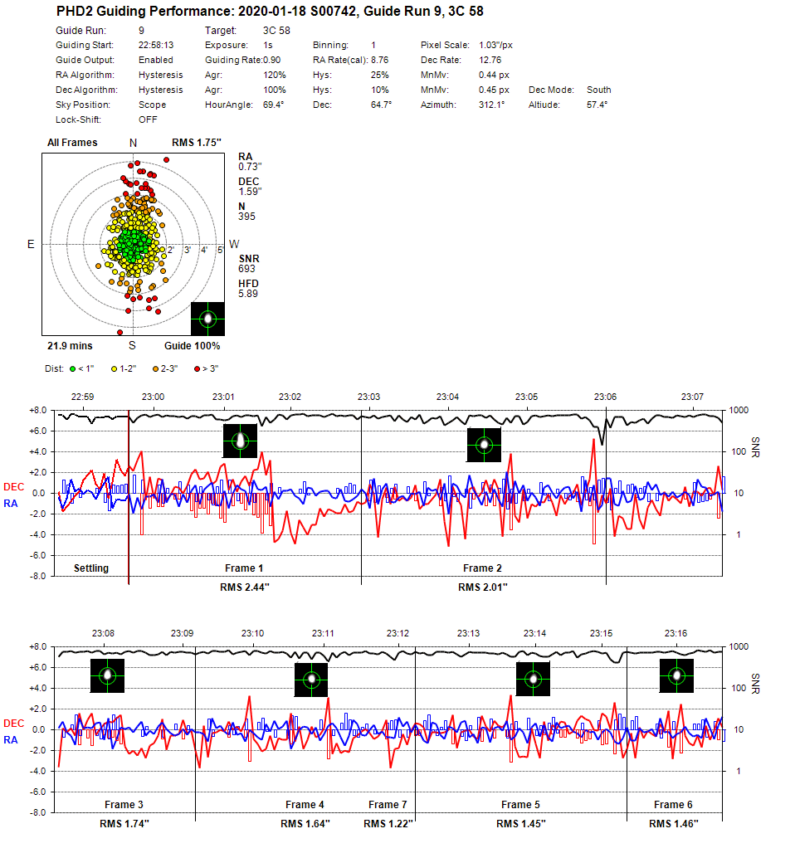Select the 'RMS 1.74"' value under Frame 3
This screenshot has height=853, width=795.
coord(124,824)
